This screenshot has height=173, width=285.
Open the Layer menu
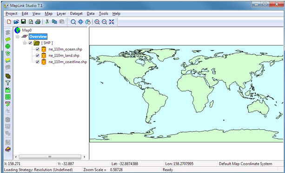click(x=61, y=13)
